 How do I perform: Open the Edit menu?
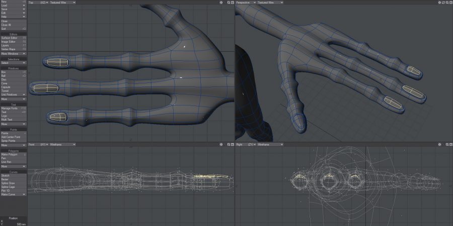[x=13, y=13]
